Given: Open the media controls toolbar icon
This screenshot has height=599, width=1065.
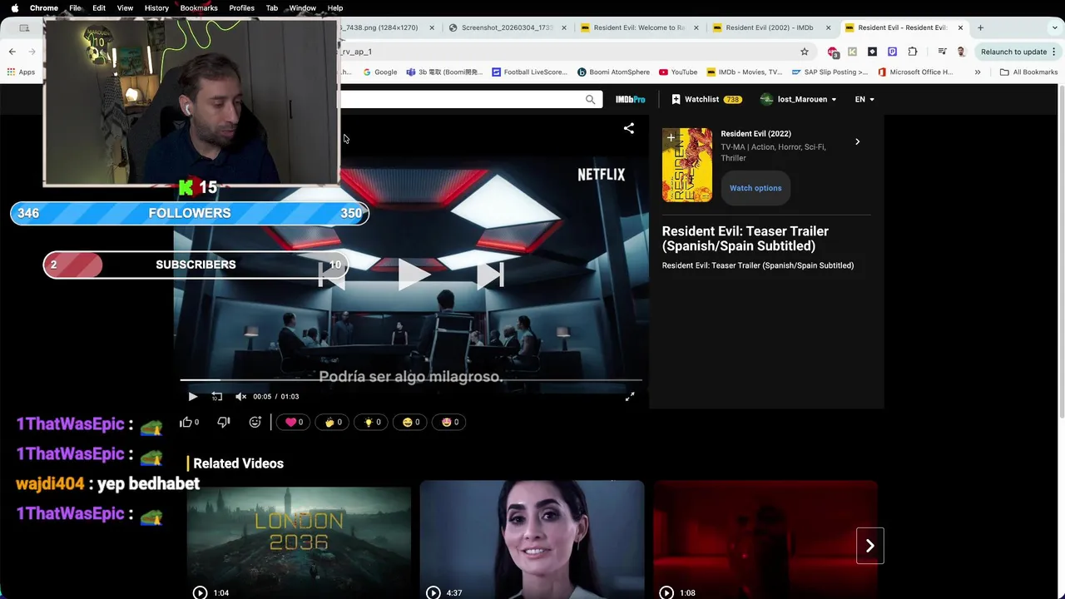Looking at the screenshot, I should [942, 52].
